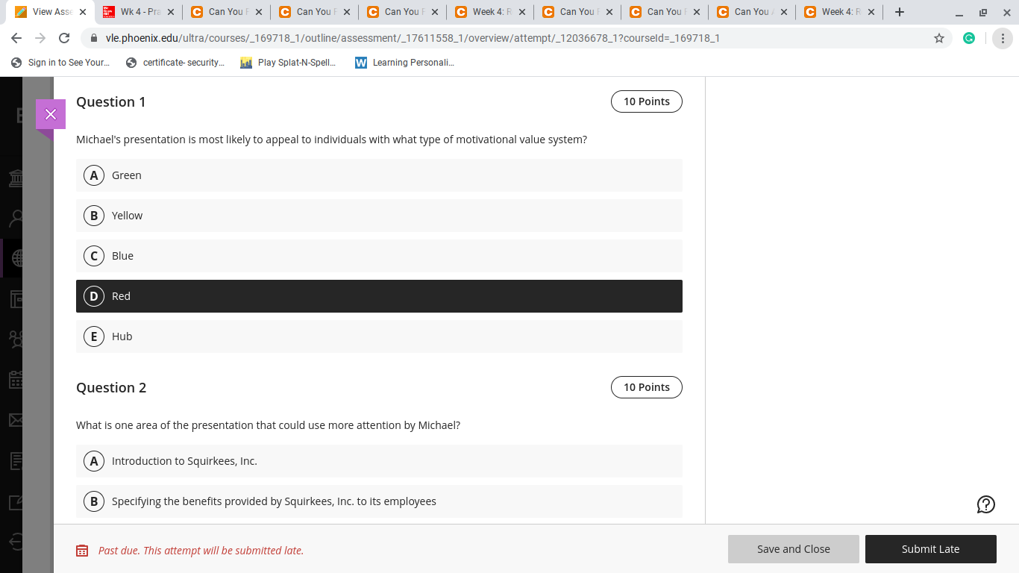1019x573 pixels.
Task: Open the Chrome three-dot menu
Action: click(x=1003, y=38)
